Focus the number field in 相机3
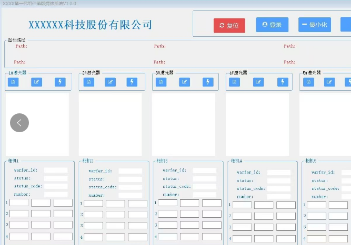 [x=205, y=195]
